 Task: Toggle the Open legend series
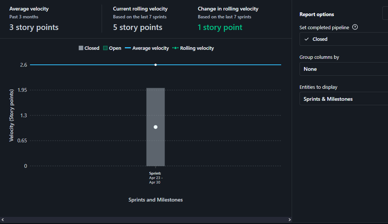click(112, 48)
